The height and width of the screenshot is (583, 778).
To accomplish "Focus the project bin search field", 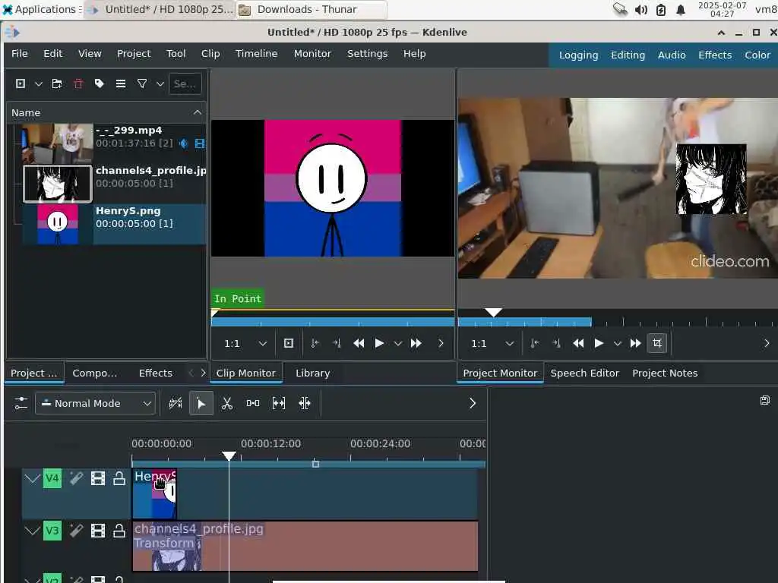I will click(185, 84).
